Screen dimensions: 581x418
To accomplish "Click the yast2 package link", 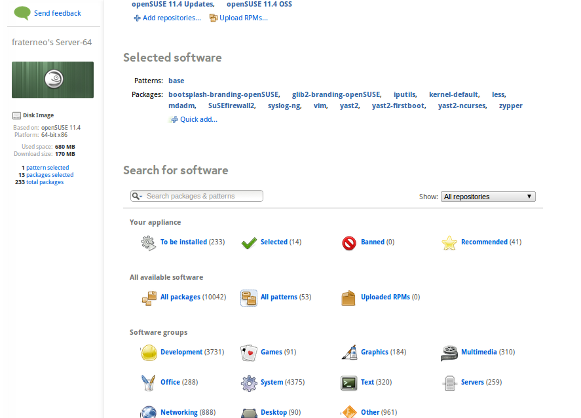I will point(349,105).
